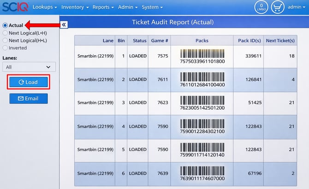Image resolution: width=309 pixels, height=189 pixels.
Task: Click the Email button
Action: tap(29, 99)
